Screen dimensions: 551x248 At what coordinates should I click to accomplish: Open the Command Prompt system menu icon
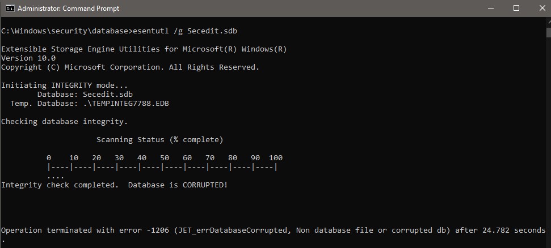10,8
